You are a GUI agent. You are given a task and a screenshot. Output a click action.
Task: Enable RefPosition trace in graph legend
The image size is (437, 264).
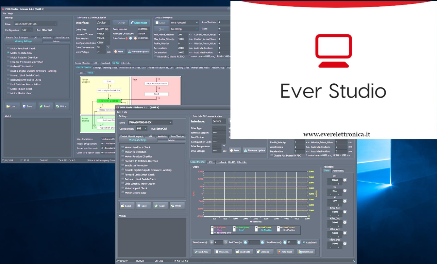click(256, 230)
